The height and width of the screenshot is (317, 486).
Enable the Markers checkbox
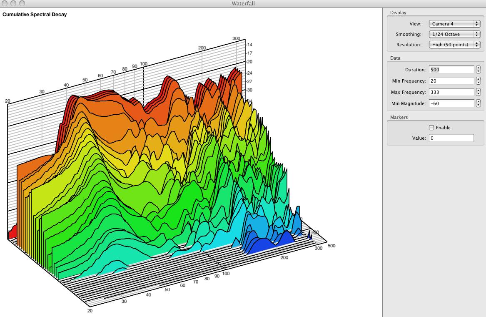click(431, 128)
